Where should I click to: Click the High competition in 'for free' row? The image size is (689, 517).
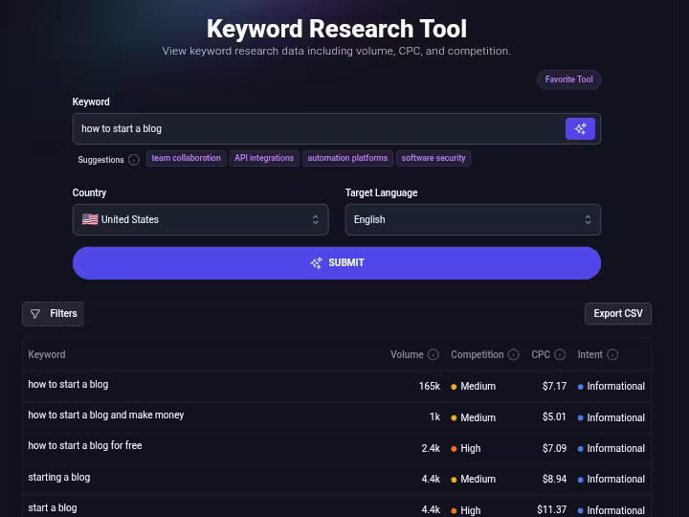(466, 448)
